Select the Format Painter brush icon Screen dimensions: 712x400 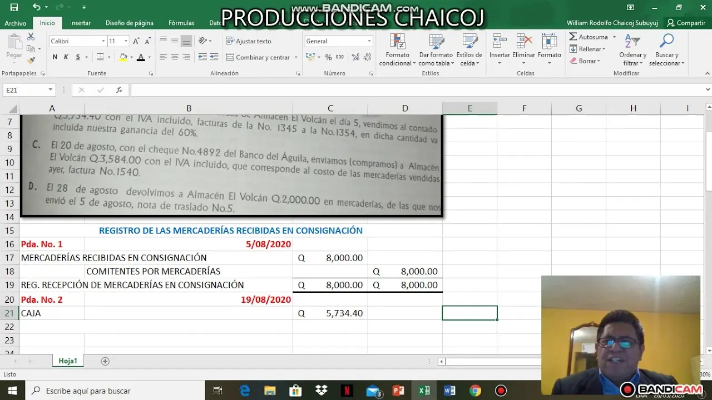tap(31, 60)
